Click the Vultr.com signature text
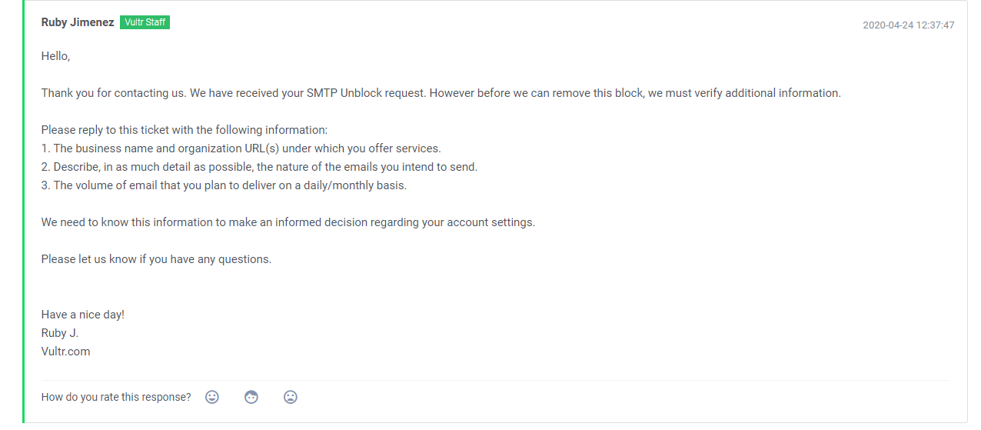 click(x=65, y=352)
